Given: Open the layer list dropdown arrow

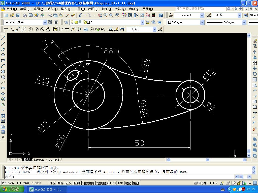Looking at the screenshot, I should pyautogui.click(x=143, y=22).
